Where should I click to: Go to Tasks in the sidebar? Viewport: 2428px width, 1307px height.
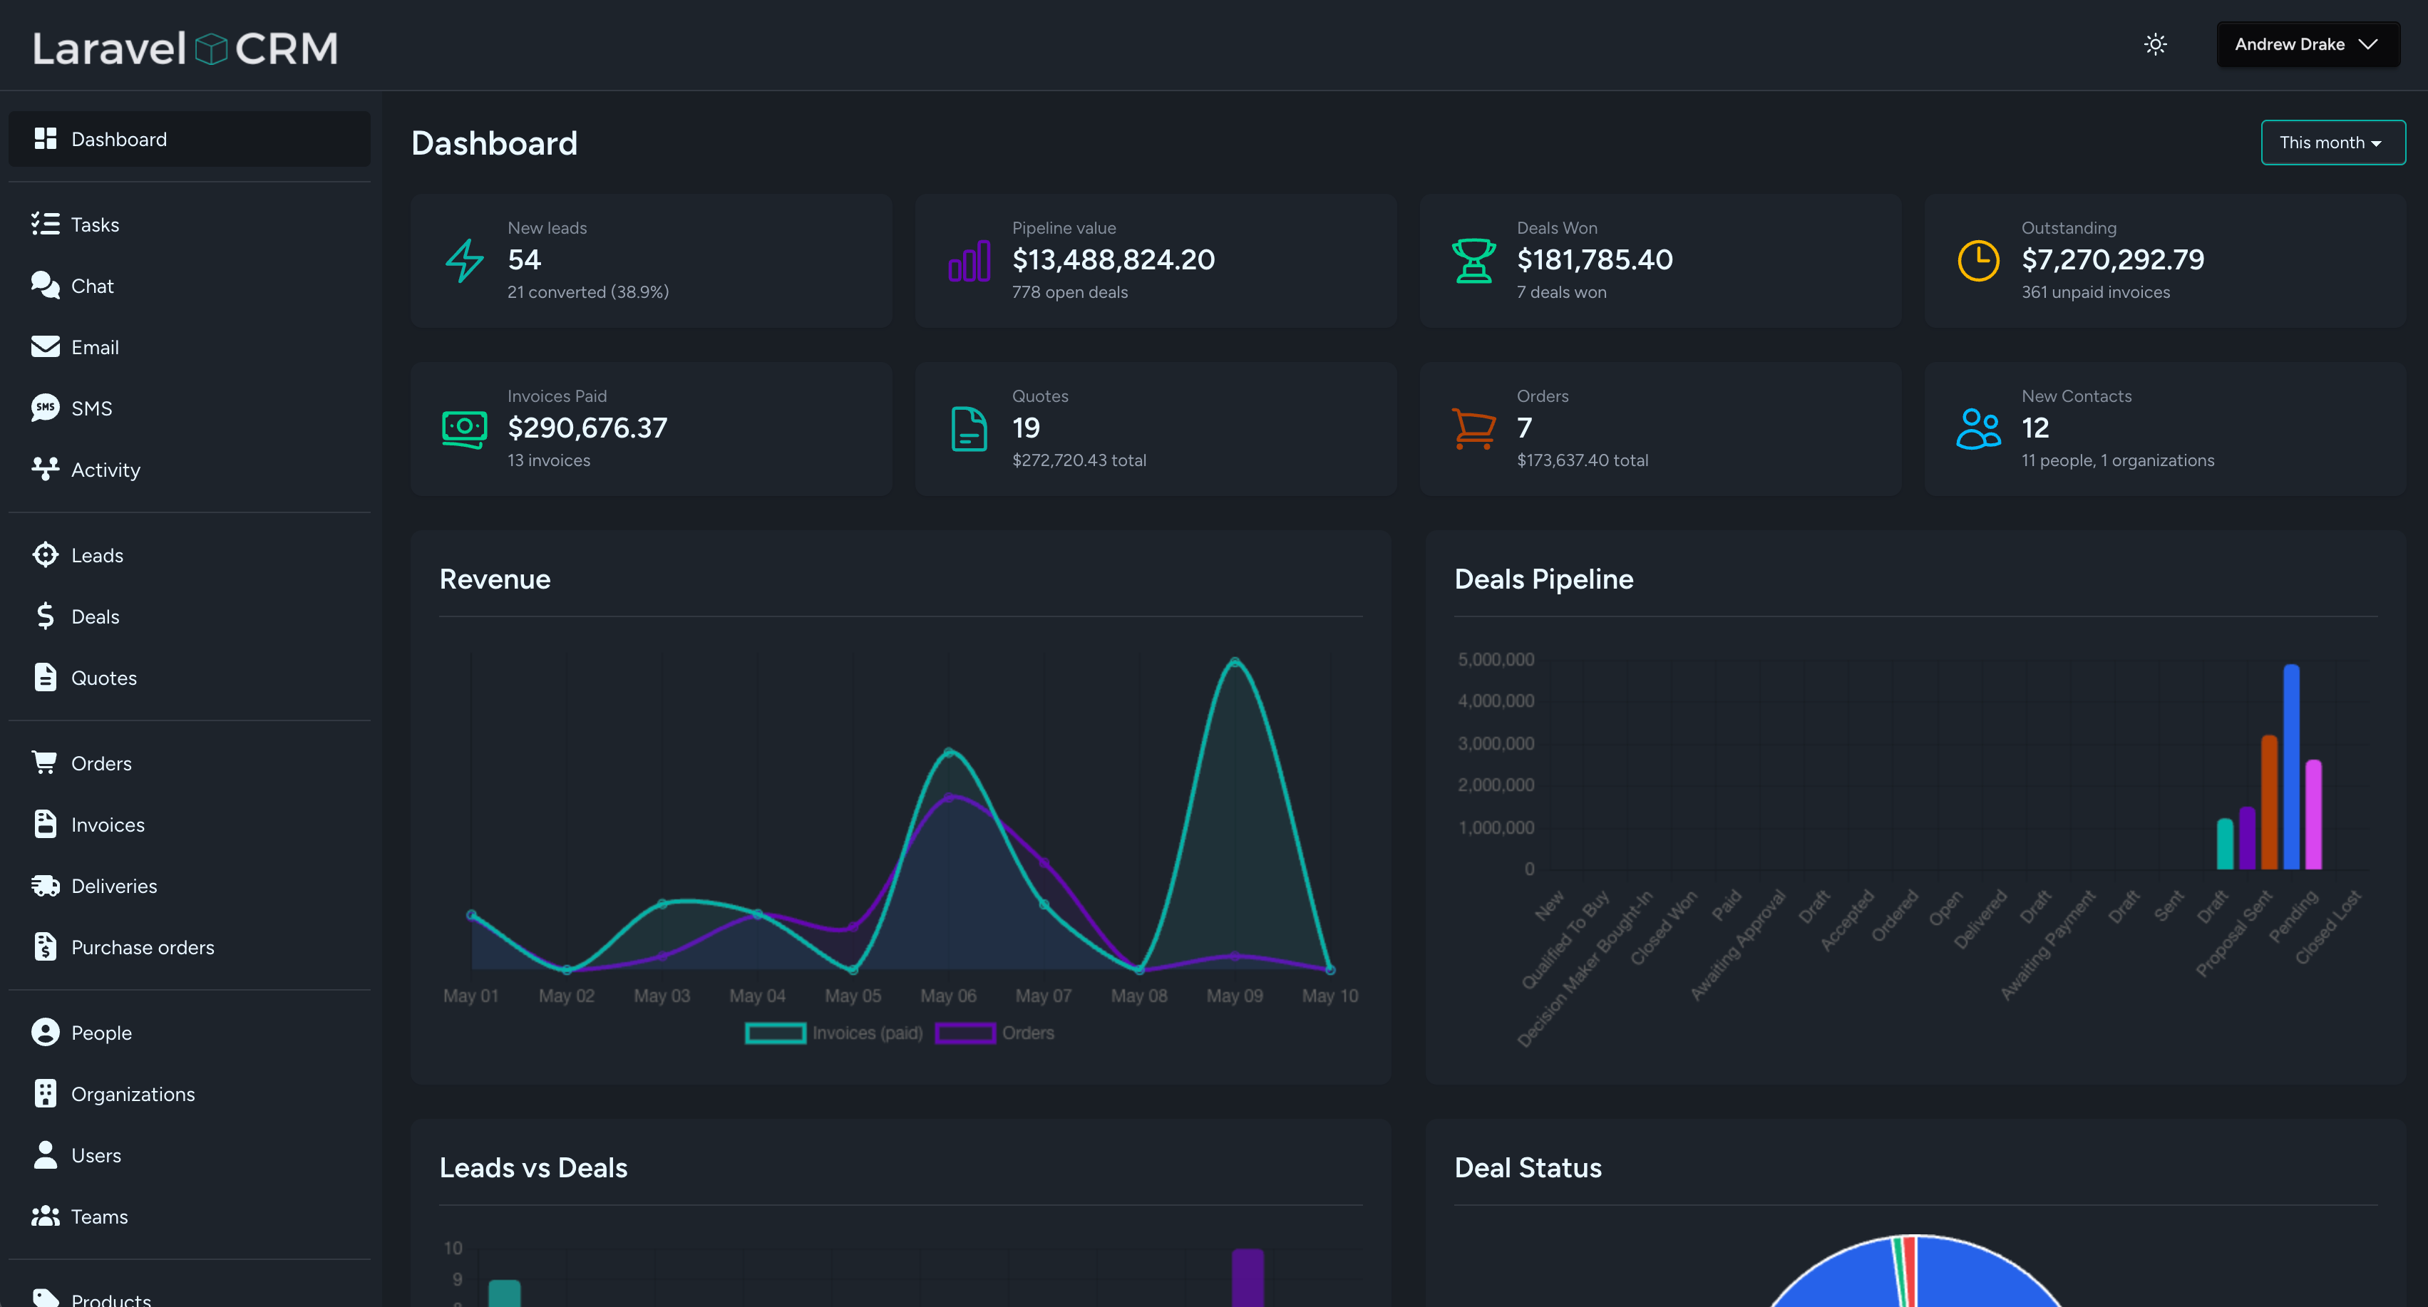coord(190,223)
